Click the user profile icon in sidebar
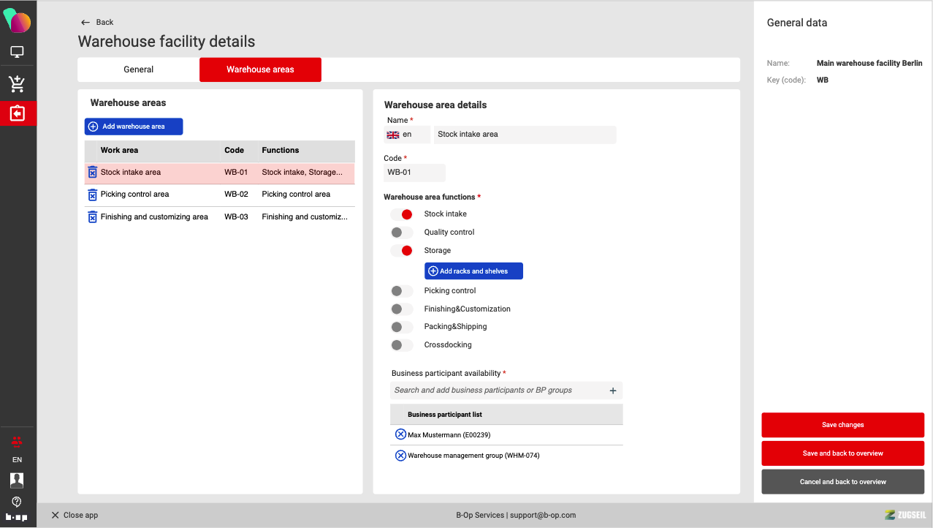This screenshot has height=528, width=933. [17, 480]
